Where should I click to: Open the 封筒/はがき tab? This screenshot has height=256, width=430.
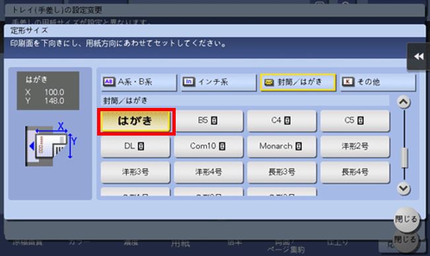(298, 82)
